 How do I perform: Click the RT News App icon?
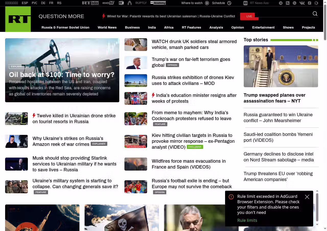tap(246, 3)
